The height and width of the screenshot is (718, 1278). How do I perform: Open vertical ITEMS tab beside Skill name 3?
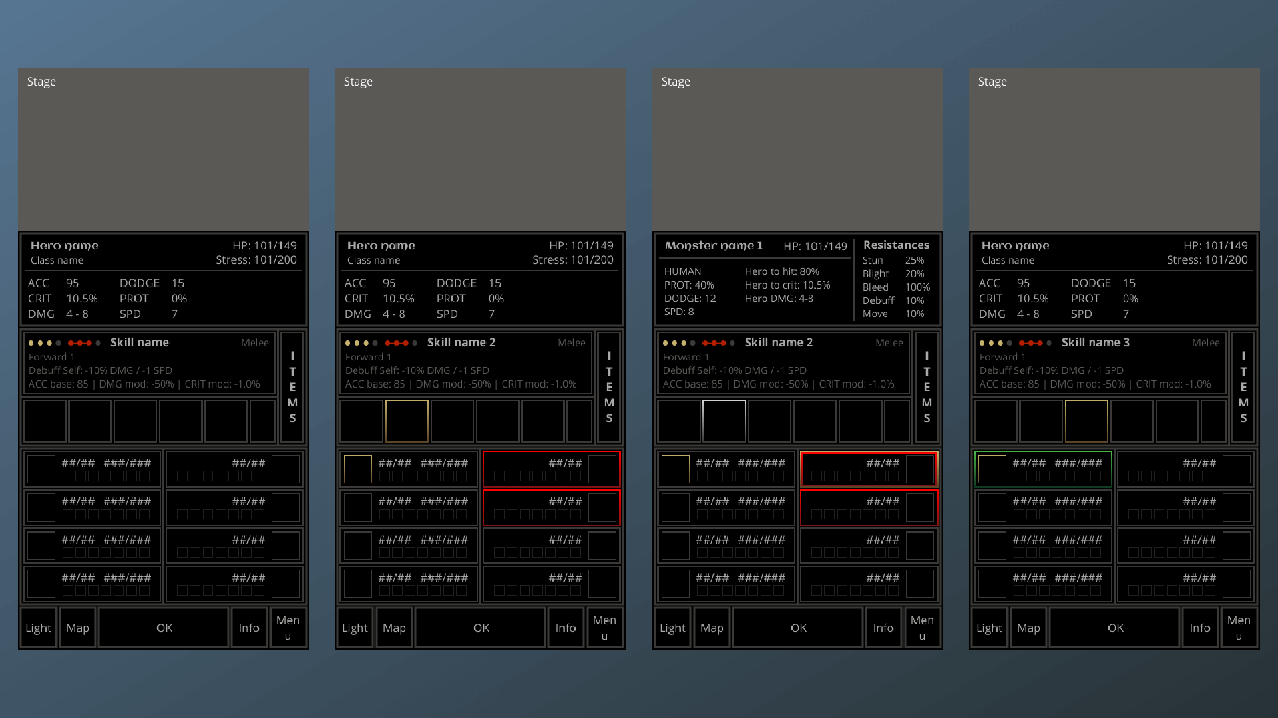pyautogui.click(x=1243, y=387)
